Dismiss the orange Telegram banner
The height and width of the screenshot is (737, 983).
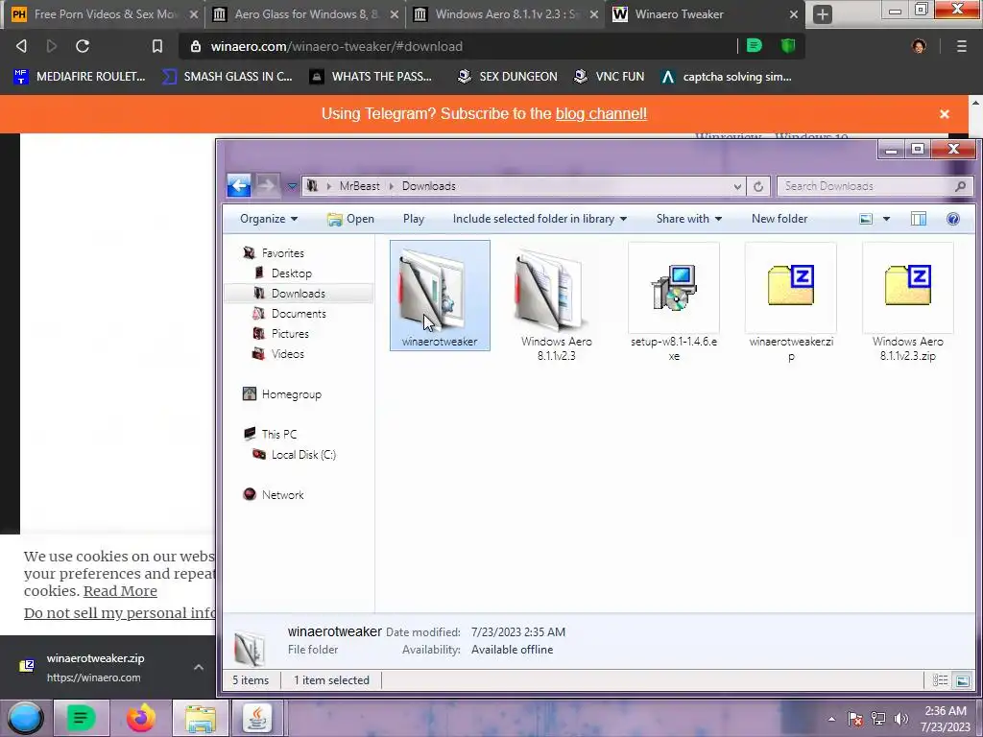[945, 114]
